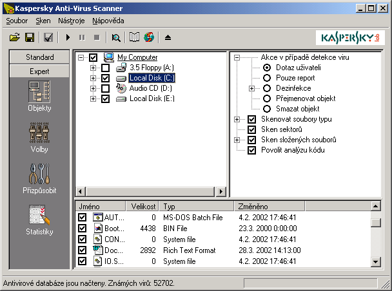Click the 3.5 Floppy drive icon
This screenshot has width=392, height=291.
point(121,68)
